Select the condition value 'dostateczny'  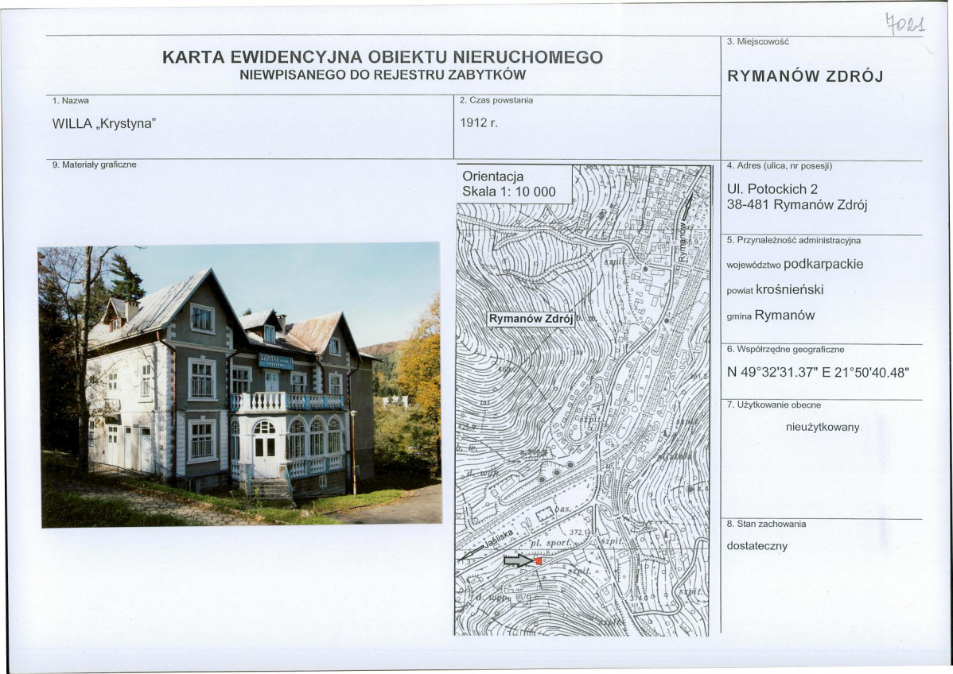click(x=757, y=546)
